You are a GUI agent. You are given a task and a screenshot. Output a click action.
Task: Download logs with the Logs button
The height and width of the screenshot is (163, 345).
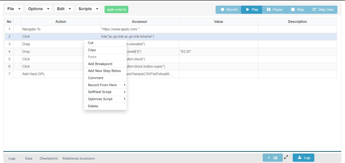(303, 158)
